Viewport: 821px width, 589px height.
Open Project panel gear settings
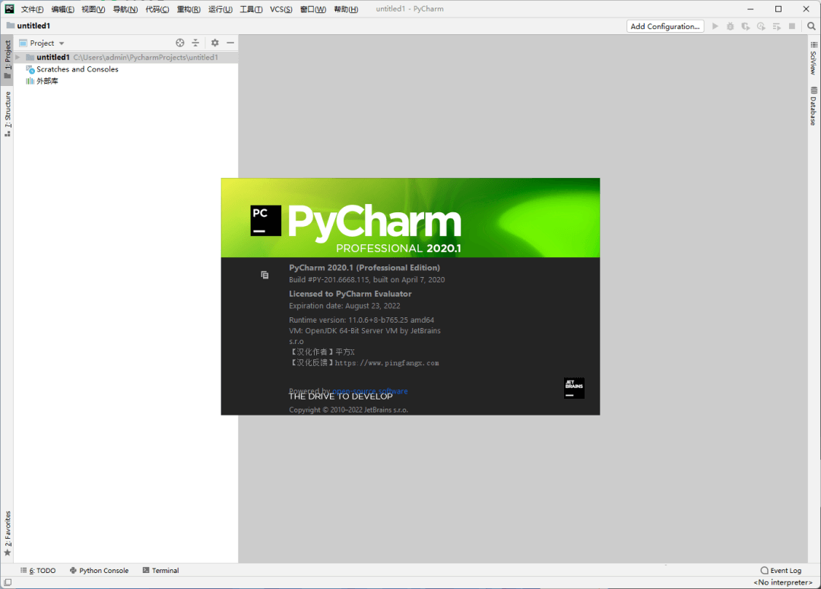click(x=215, y=43)
